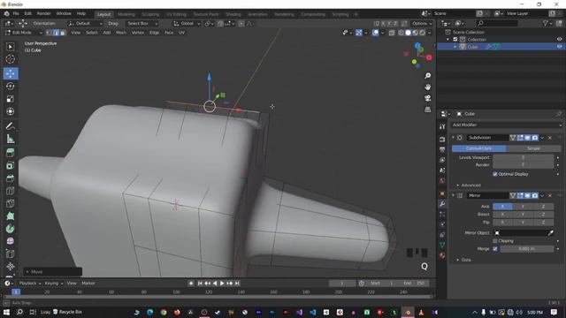Collapse the Subdivision modifier panel
The image size is (566, 318).
click(x=453, y=138)
